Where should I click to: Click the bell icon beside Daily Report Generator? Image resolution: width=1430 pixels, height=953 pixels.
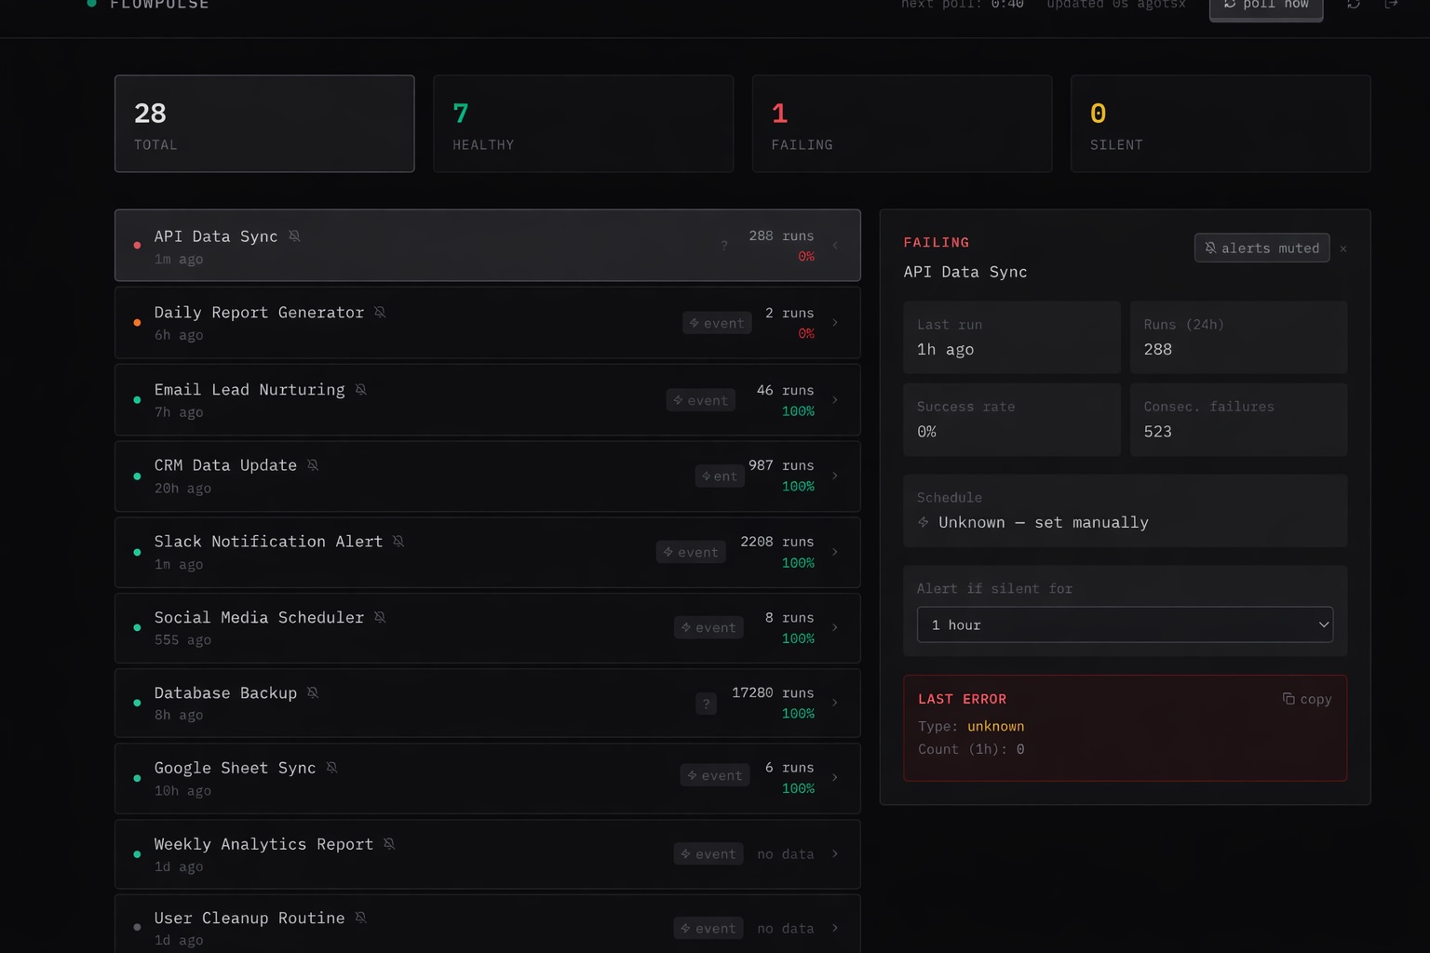pos(380,313)
